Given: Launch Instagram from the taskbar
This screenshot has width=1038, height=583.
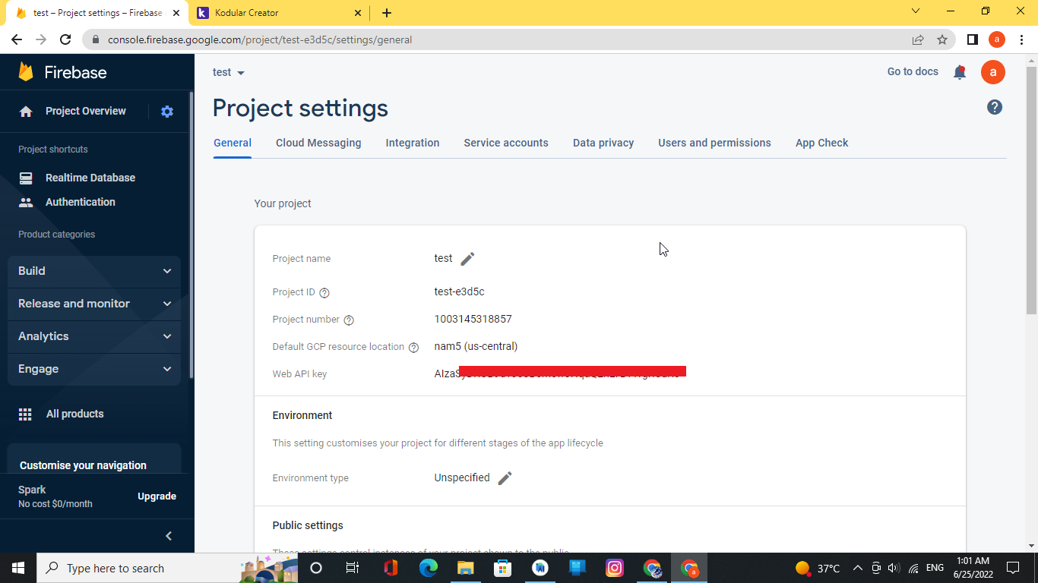Looking at the screenshot, I should [614, 567].
